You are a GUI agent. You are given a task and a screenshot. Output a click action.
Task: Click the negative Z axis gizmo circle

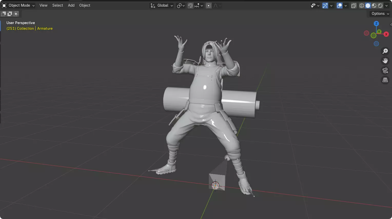tap(376, 44)
